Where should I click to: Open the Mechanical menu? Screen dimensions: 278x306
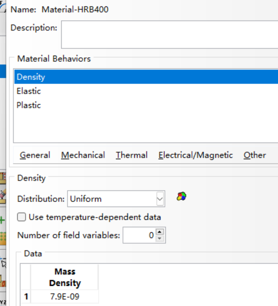[83, 155]
